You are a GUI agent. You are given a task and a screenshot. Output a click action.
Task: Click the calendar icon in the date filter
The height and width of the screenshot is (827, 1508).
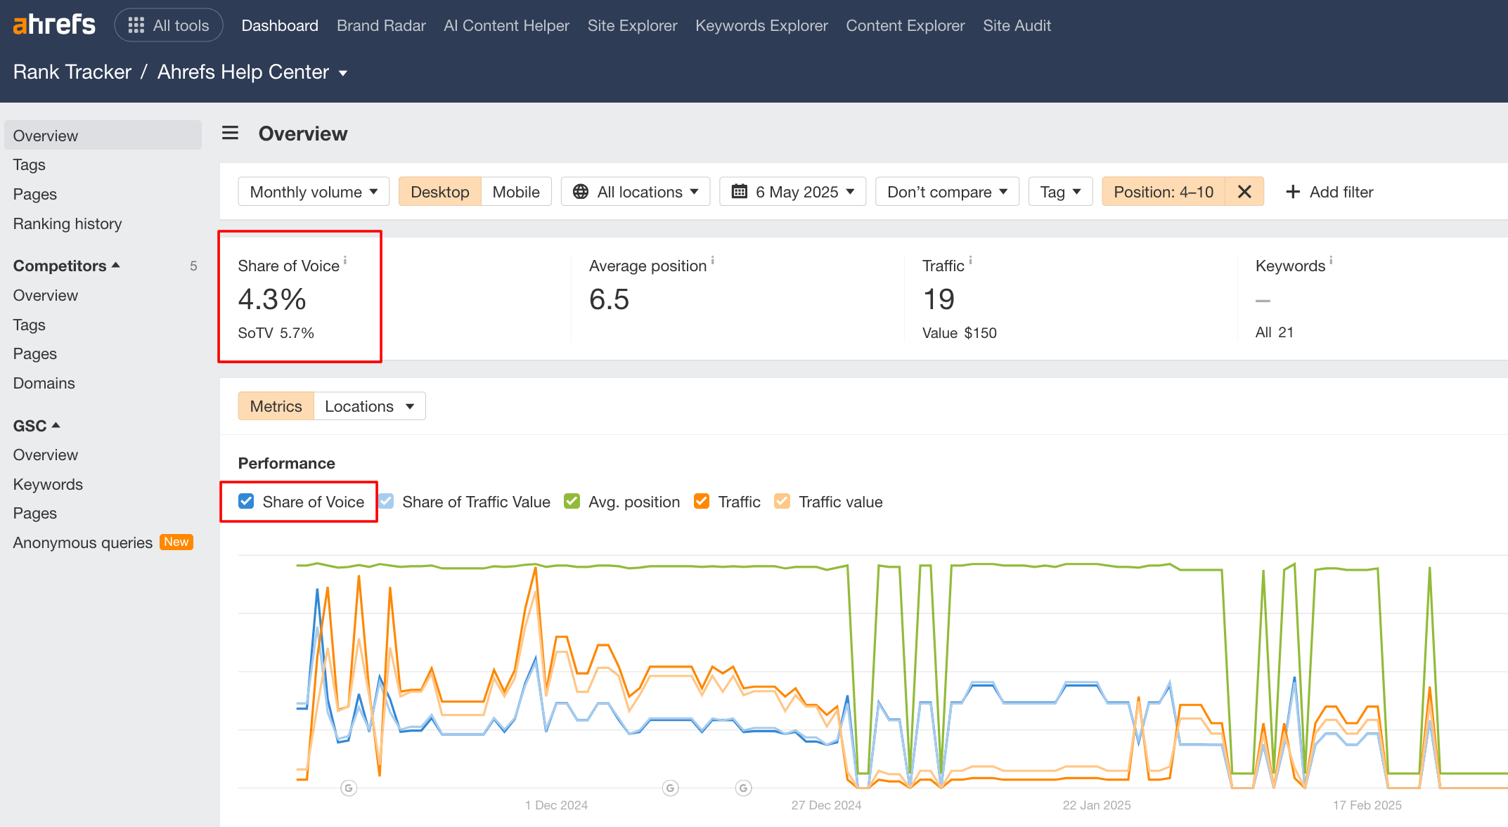click(739, 191)
